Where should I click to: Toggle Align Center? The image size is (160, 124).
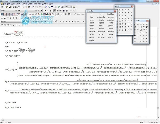tap(58, 10)
